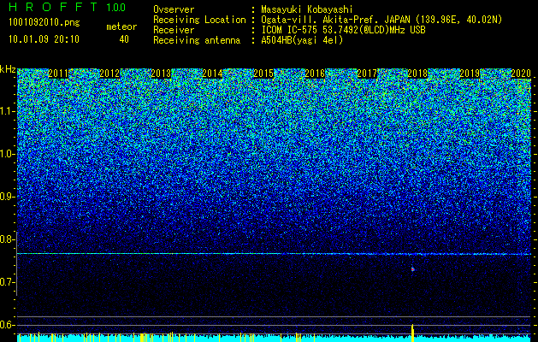Click the 2019 time marker
538x342 pixels.
click(470, 74)
